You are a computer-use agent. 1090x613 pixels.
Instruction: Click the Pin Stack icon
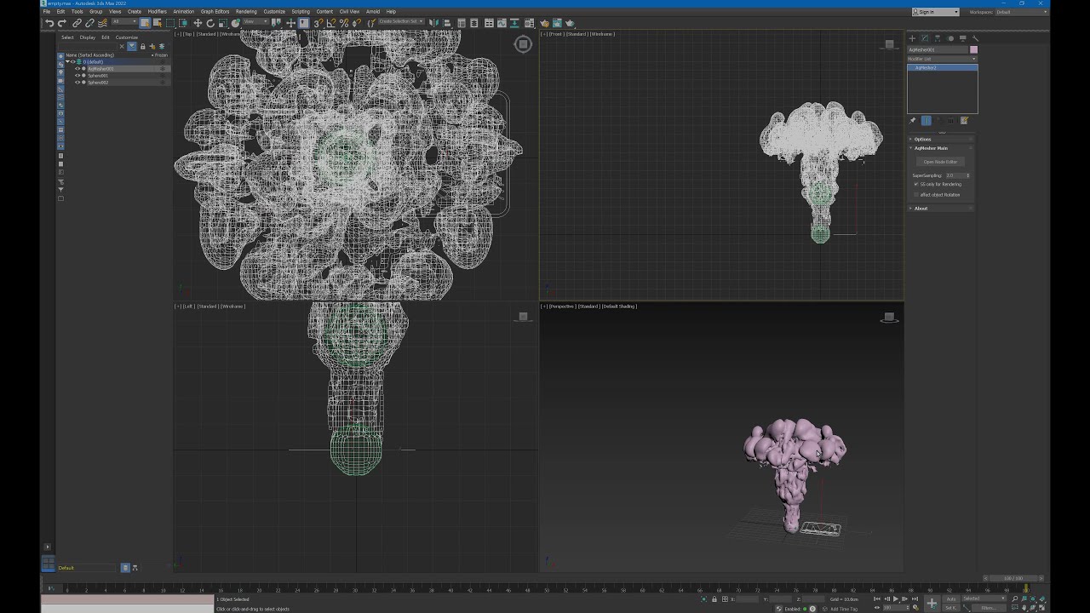tap(912, 120)
